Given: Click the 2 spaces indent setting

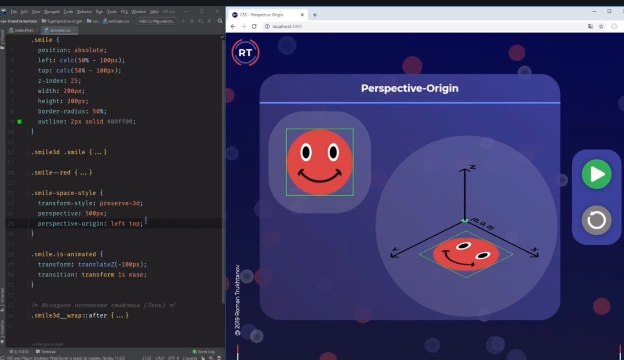Looking at the screenshot, I should [190, 358].
